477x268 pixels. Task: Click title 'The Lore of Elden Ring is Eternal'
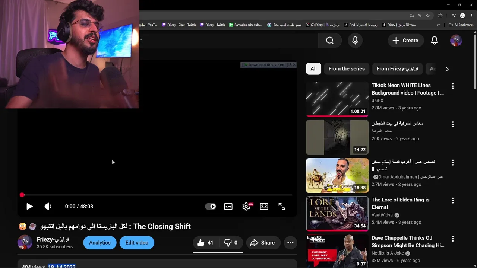tap(401, 203)
